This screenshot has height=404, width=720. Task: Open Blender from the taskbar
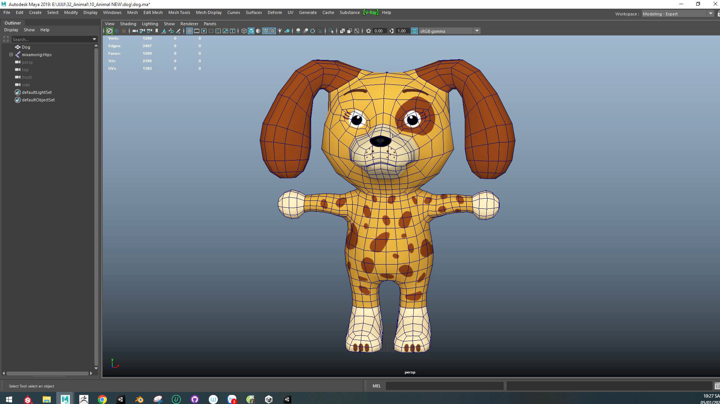click(139, 399)
